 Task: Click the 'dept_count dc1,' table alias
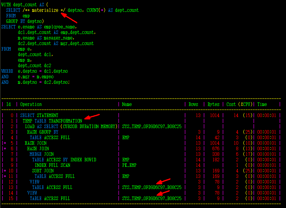click(x=36, y=55)
